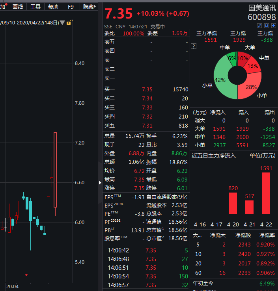The width and height of the screenshot is (278, 291).
Task: Open the date range dropdown arrow
Action: tap(62, 23)
